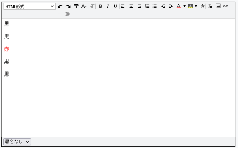
Task: Insert a hyperlink using the link icon
Action: point(226,6)
